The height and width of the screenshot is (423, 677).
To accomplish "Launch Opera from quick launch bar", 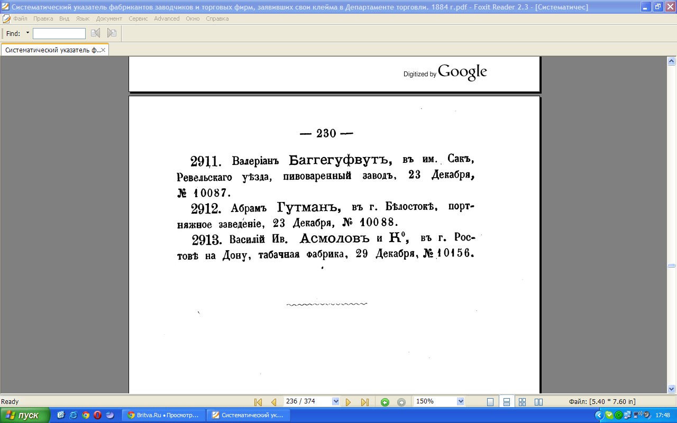I will point(97,415).
